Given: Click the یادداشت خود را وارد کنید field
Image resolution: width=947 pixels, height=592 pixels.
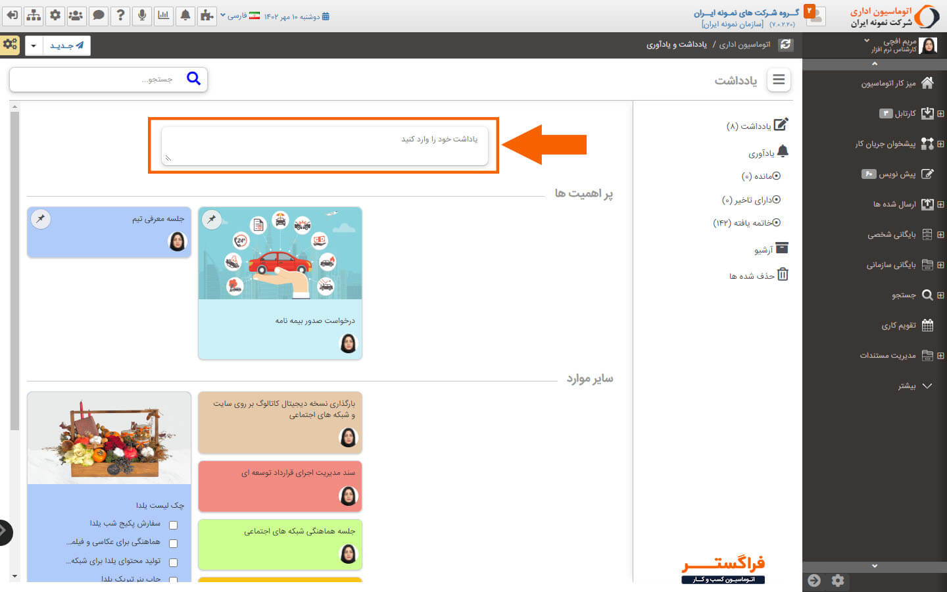Looking at the screenshot, I should point(325,145).
